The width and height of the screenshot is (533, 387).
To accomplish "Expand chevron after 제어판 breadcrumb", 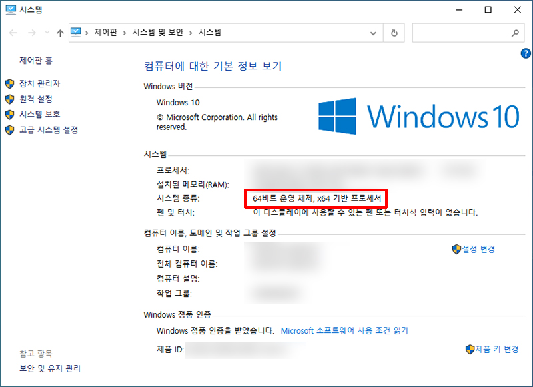I will coord(125,33).
